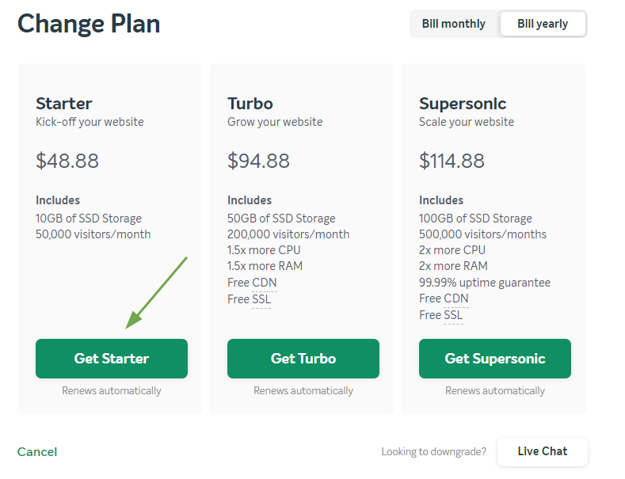Image resolution: width=625 pixels, height=479 pixels.
Task: Click the $94.88 Turbo price
Action: point(259,161)
